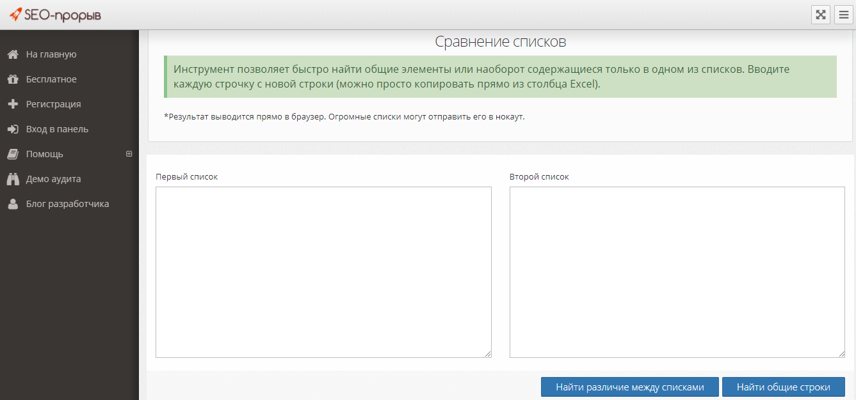
Task: Click the fullscreen expand icon top right
Action: (x=821, y=14)
